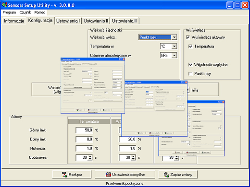Expand the Temperatura w unit dropdown
Image resolution: width=250 pixels, height=187 pixels.
[x=174, y=47]
